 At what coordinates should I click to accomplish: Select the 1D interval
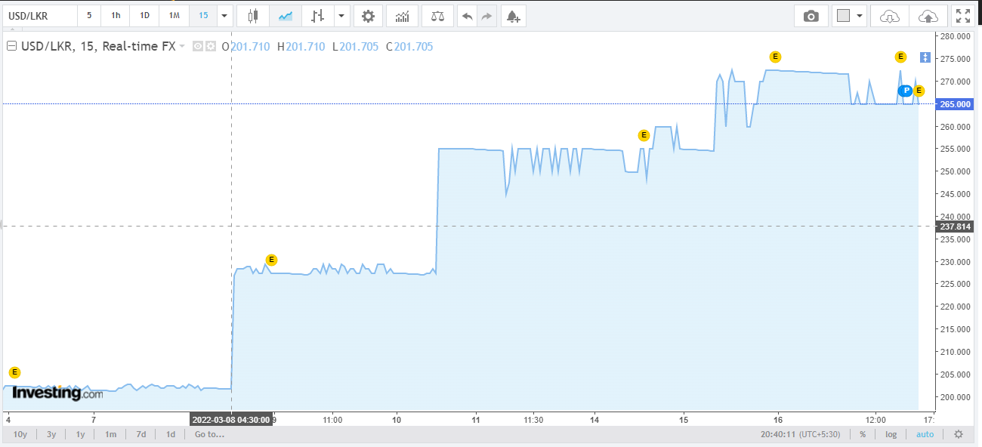144,16
